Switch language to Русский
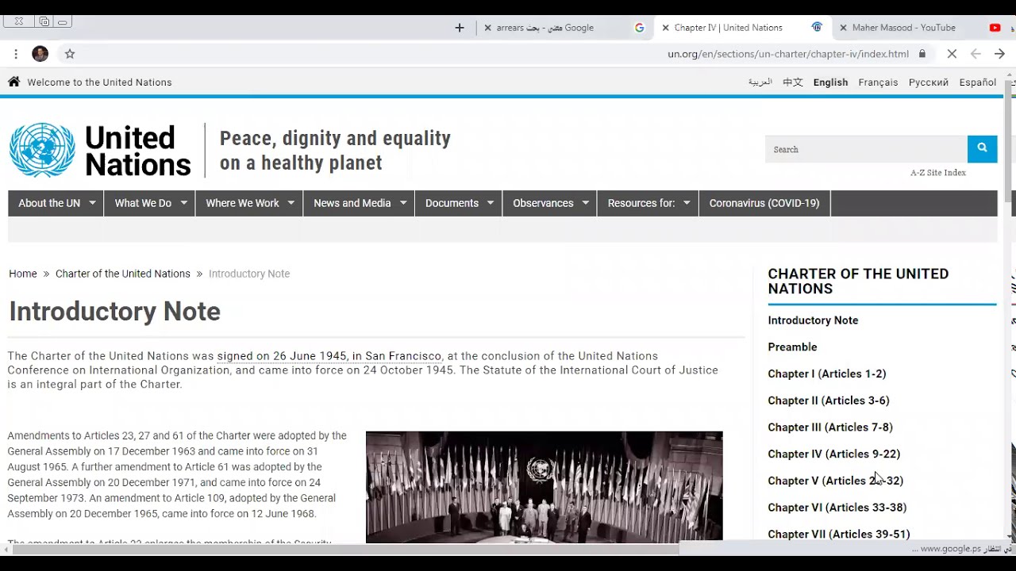Image resolution: width=1016 pixels, height=571 pixels. 929,82
